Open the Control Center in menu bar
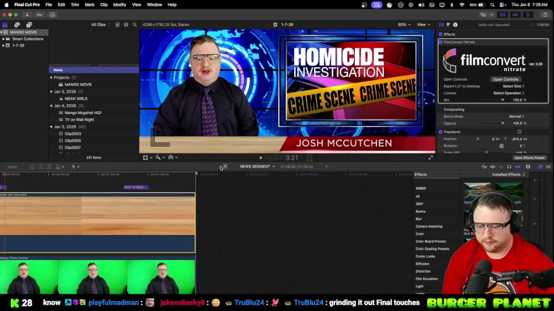The width and height of the screenshot is (554, 311). tap(502, 5)
